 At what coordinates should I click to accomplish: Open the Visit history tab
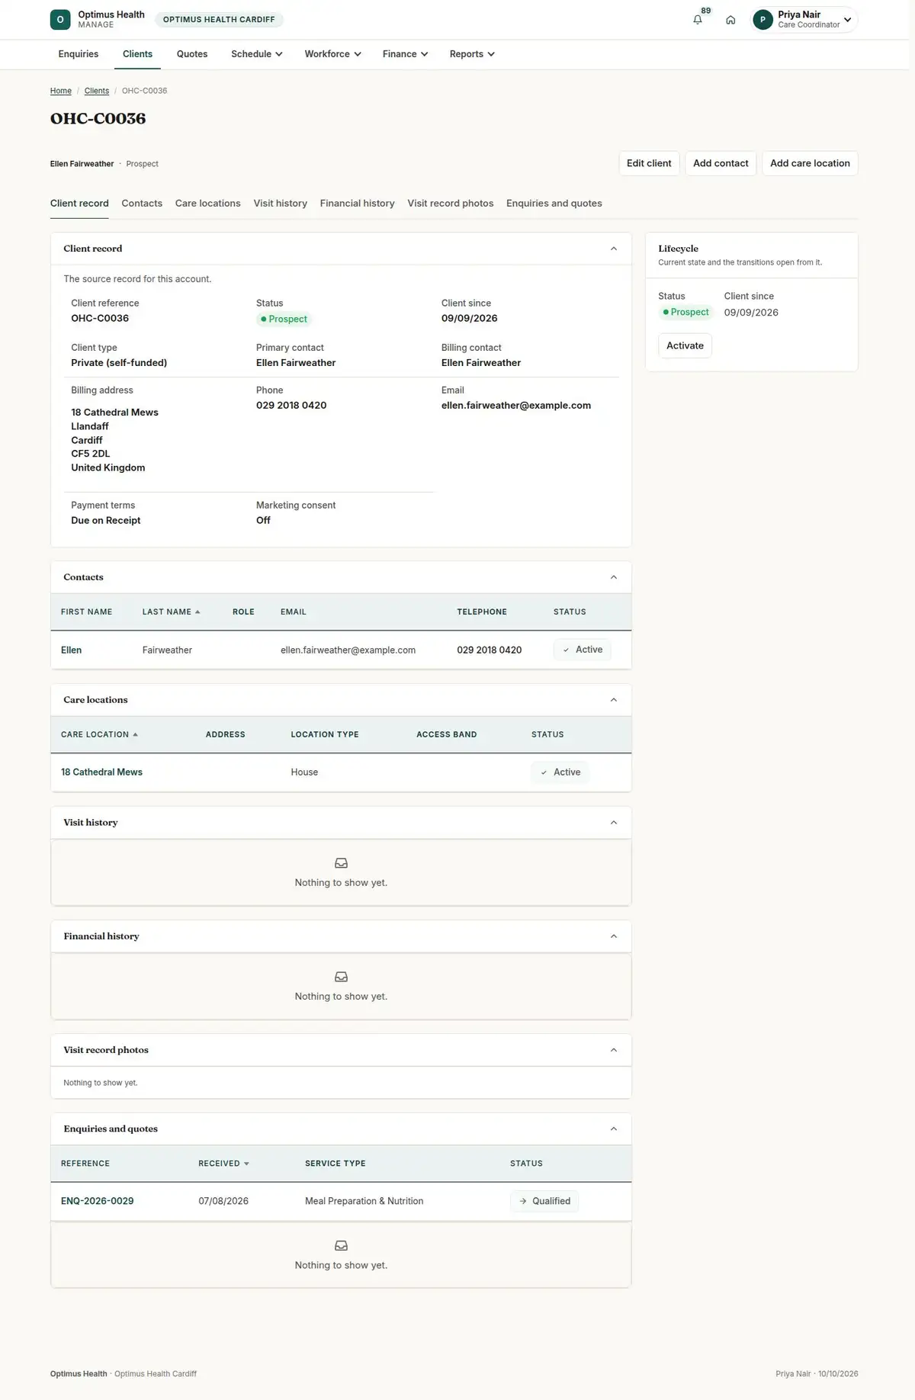point(281,204)
